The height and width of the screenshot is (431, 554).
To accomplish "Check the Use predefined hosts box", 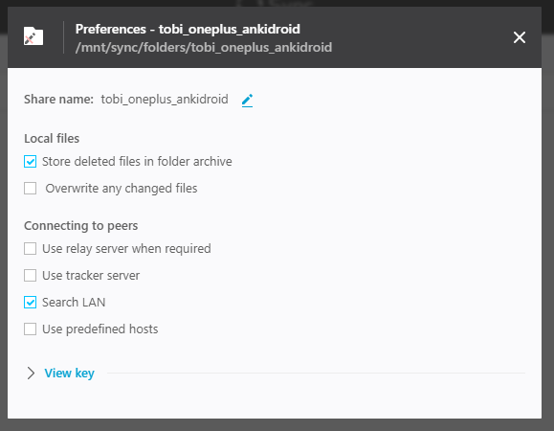I will pyautogui.click(x=30, y=329).
